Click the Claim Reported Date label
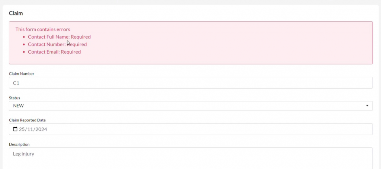 [x=27, y=120]
